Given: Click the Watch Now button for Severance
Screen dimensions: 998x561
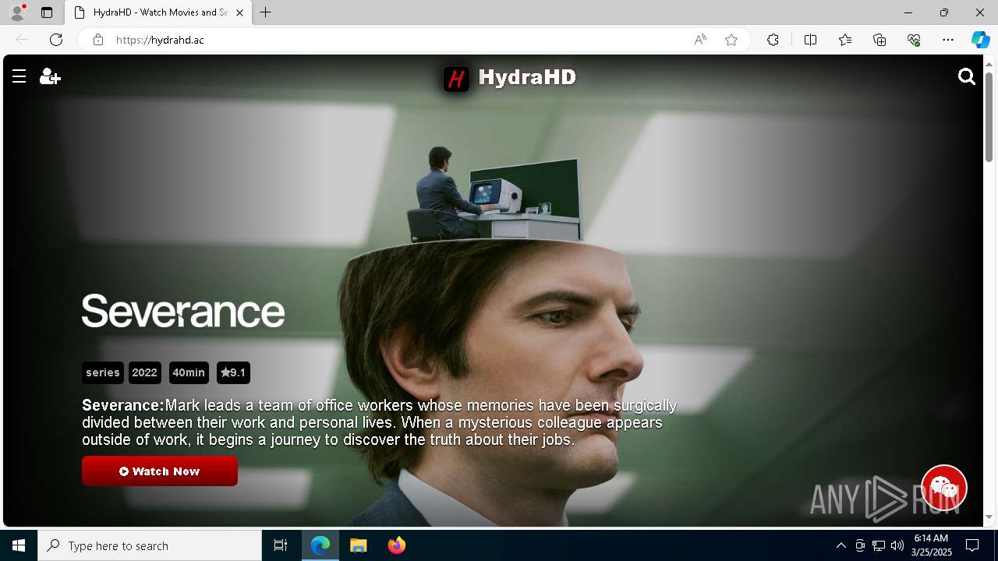Looking at the screenshot, I should tap(160, 471).
